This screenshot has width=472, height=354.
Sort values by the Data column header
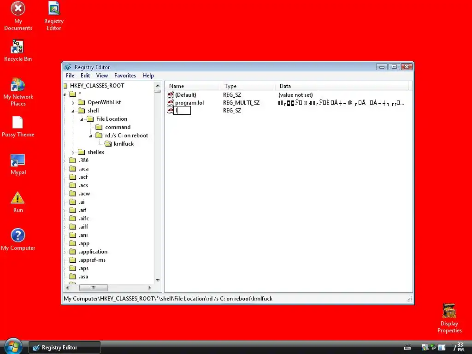(342, 86)
